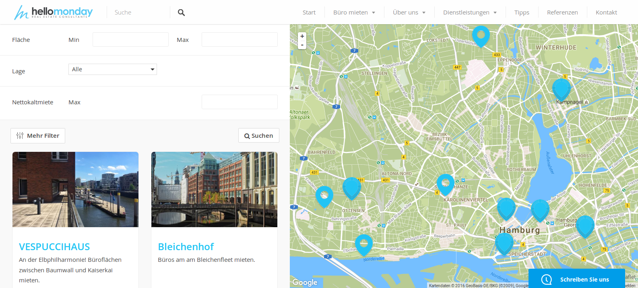Expand the Büro mieten menu
This screenshot has height=288, width=638.
[x=354, y=12]
